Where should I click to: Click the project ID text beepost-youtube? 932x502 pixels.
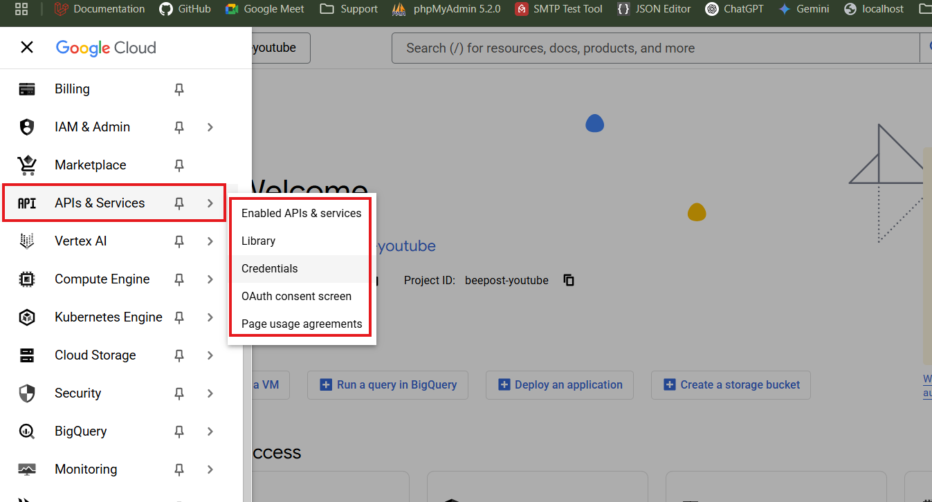tap(506, 280)
